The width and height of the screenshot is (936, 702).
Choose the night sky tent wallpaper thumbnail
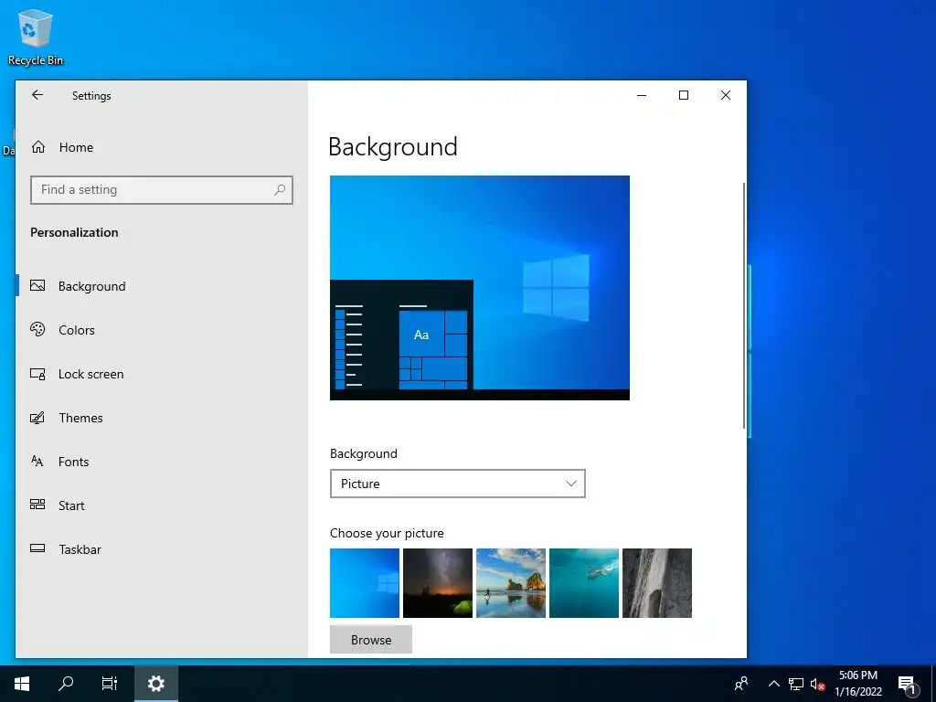coord(438,583)
